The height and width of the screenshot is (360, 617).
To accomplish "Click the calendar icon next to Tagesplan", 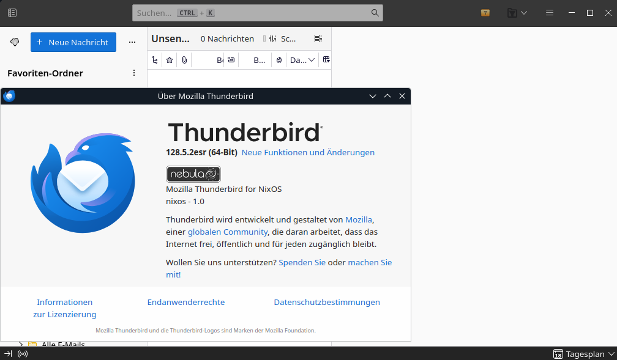I will pyautogui.click(x=558, y=354).
